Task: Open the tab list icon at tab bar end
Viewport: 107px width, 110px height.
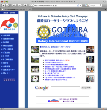Action: coord(105,10)
